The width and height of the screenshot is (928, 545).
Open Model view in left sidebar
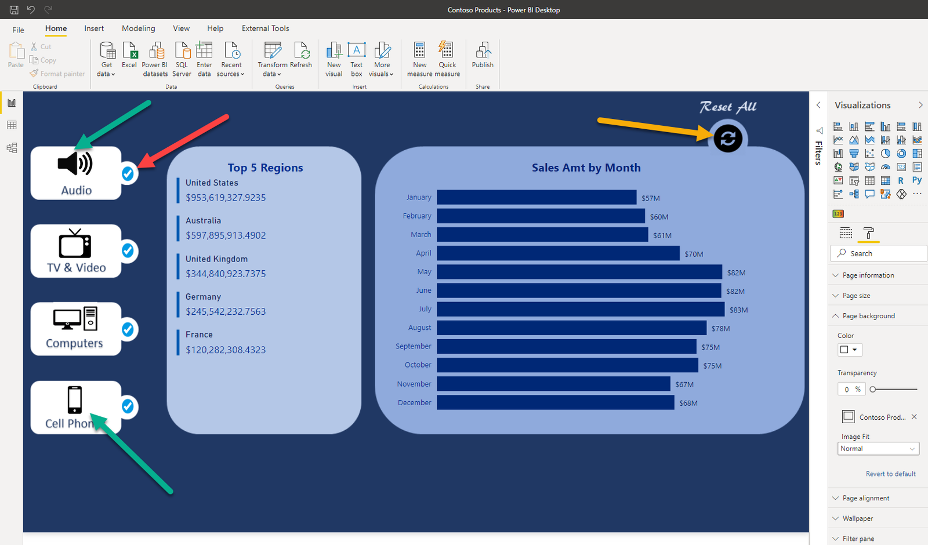[12, 148]
